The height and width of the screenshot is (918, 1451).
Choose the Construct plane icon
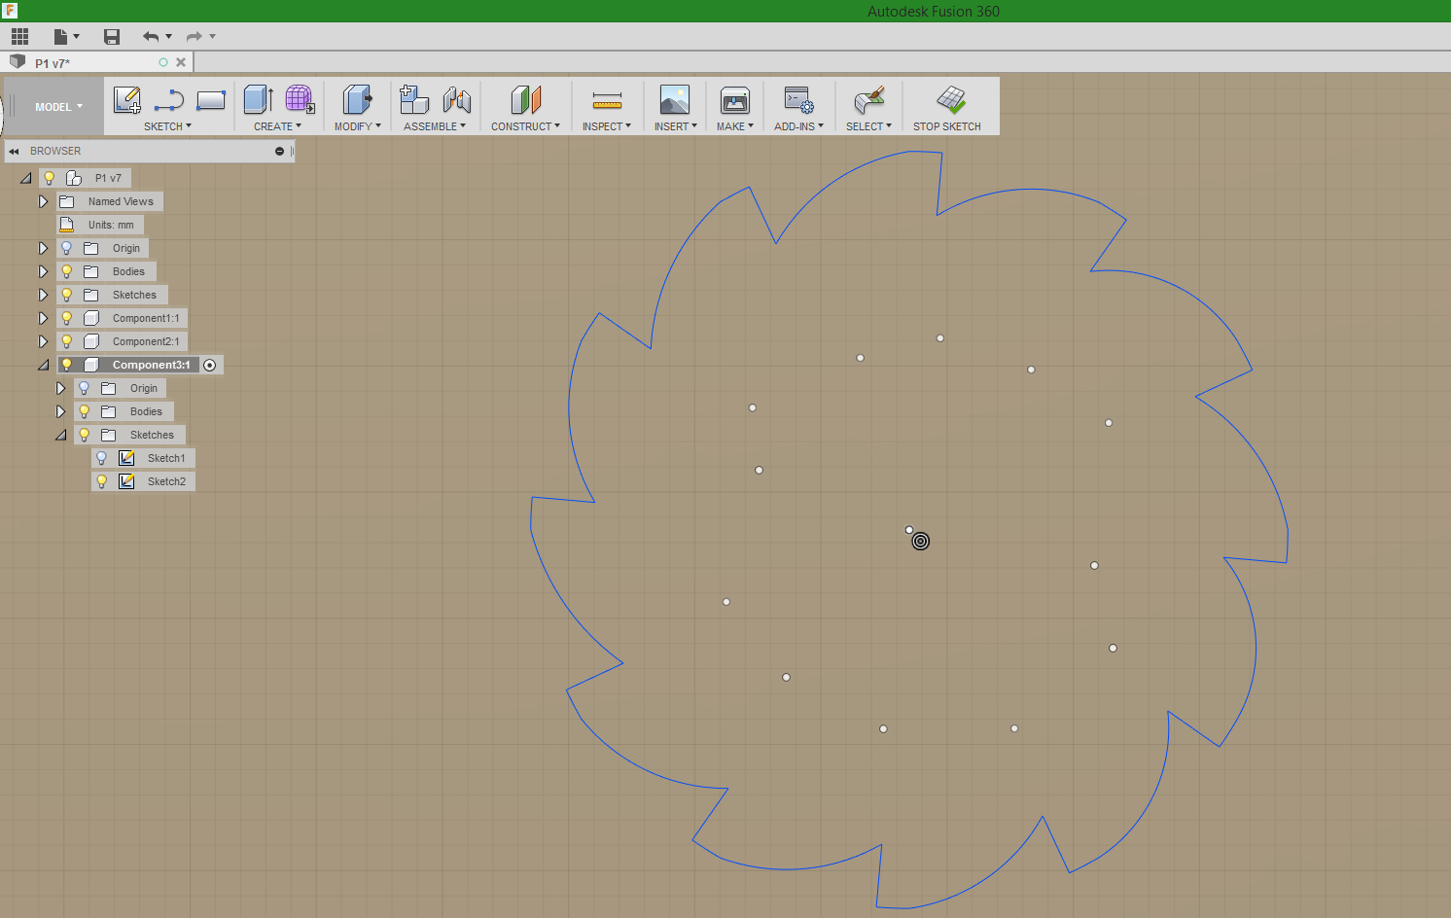(525, 99)
